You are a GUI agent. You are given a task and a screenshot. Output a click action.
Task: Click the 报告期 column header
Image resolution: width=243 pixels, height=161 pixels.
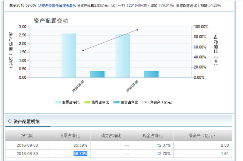coord(27,136)
